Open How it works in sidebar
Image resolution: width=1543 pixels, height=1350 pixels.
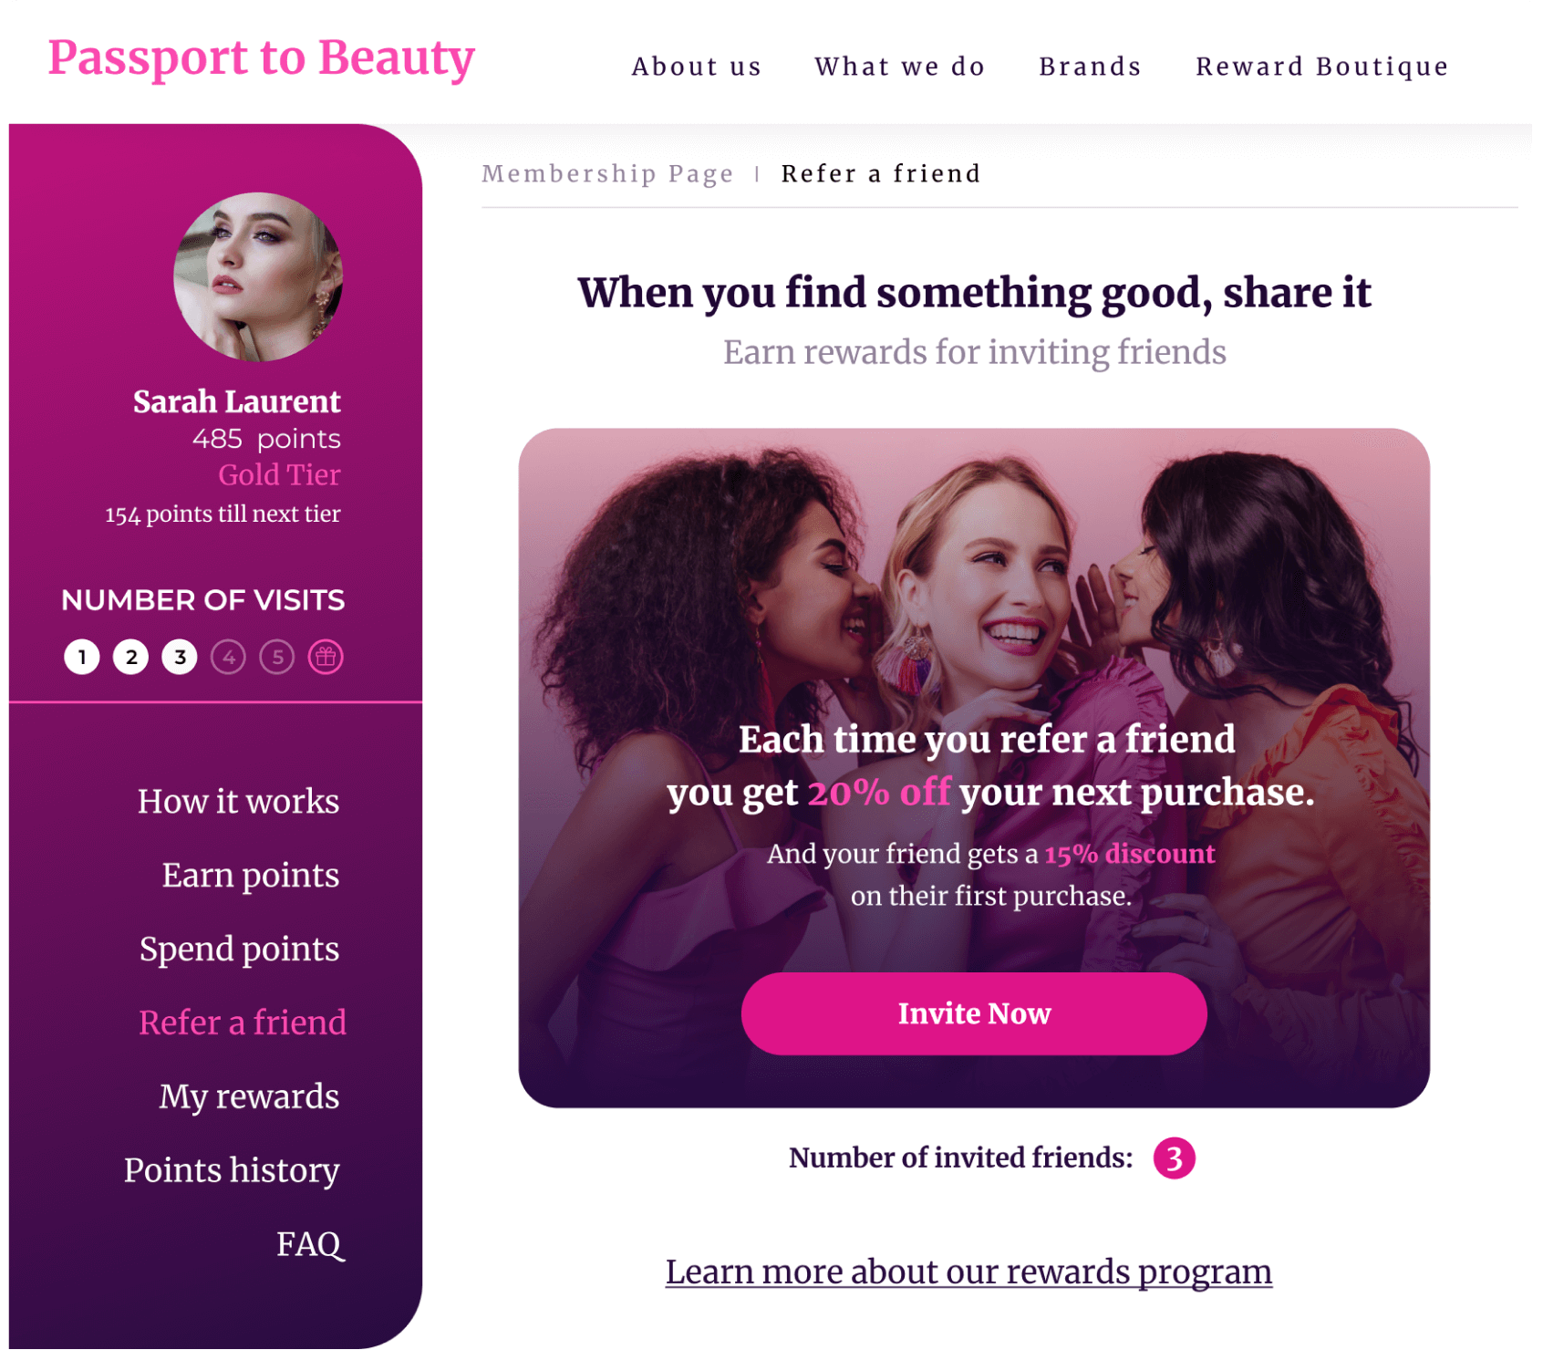[x=238, y=801]
